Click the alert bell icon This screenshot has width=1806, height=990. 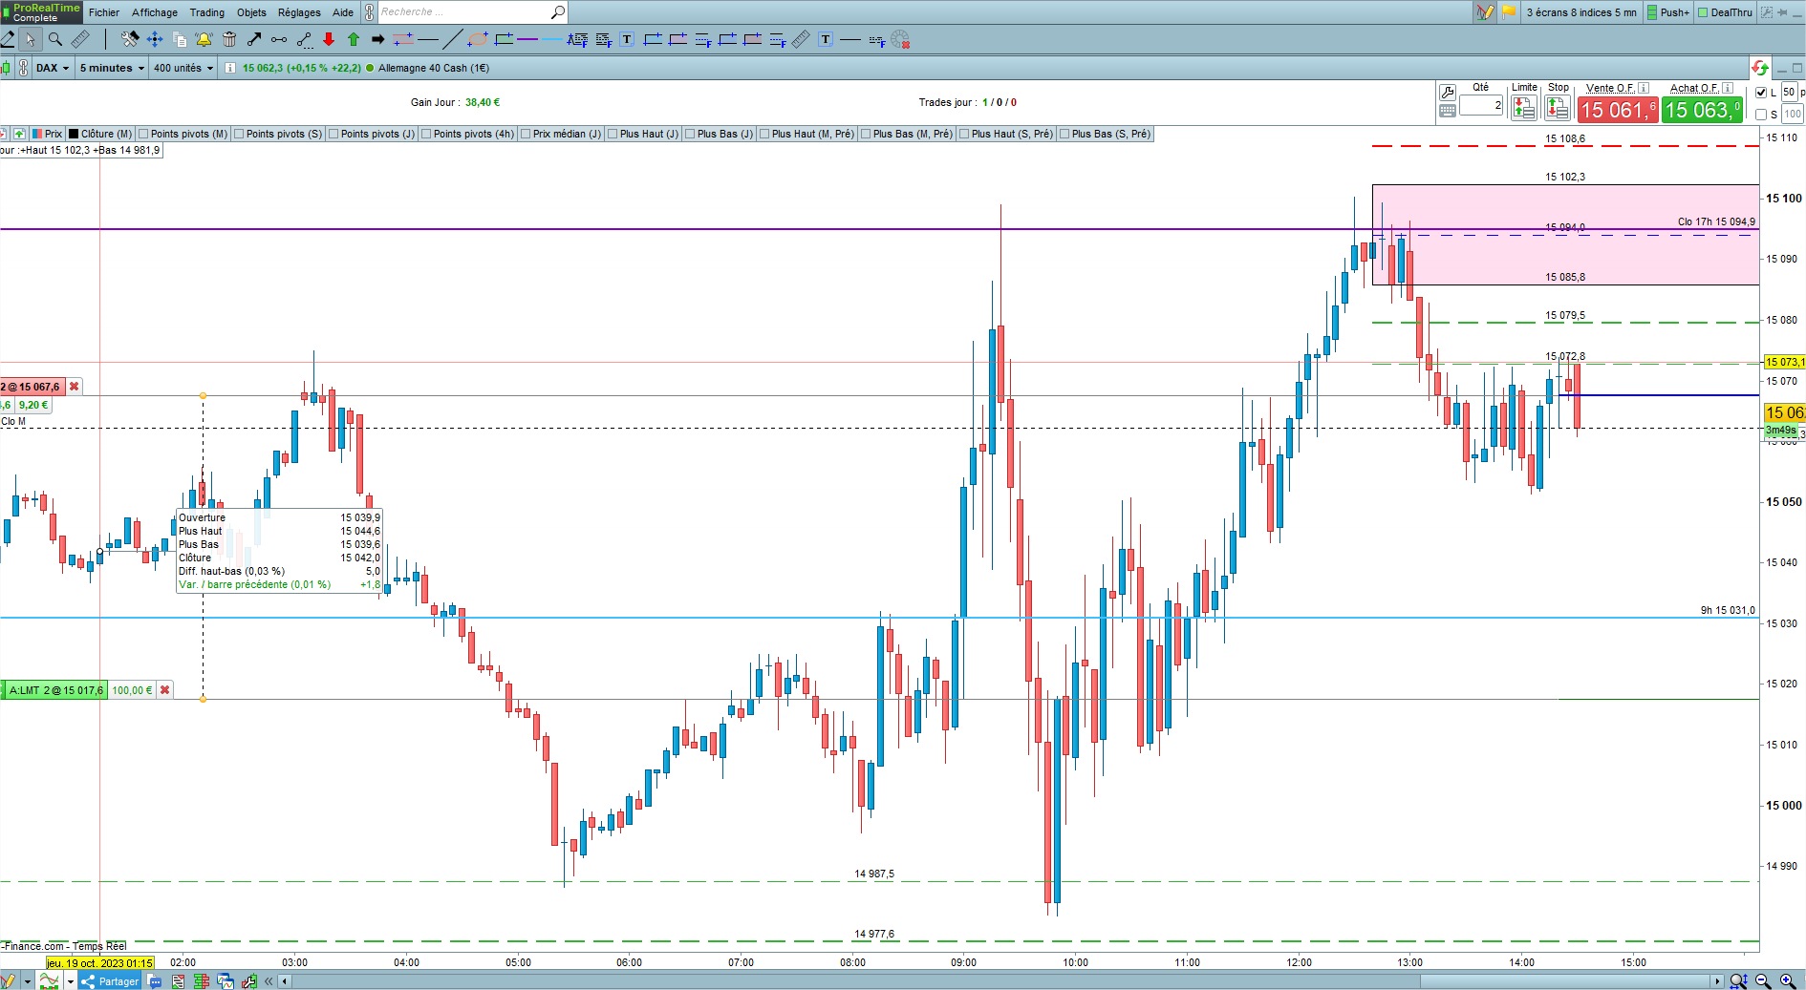click(204, 39)
